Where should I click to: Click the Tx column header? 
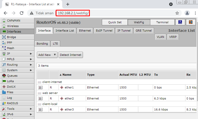tap(169, 75)
